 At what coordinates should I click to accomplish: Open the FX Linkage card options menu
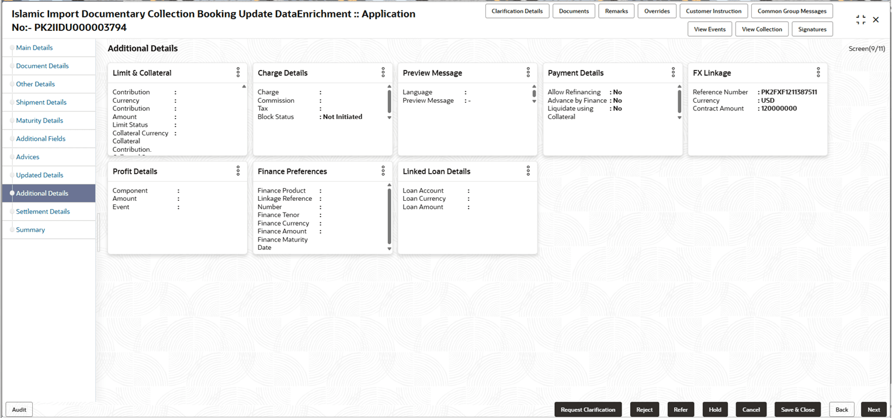[818, 72]
